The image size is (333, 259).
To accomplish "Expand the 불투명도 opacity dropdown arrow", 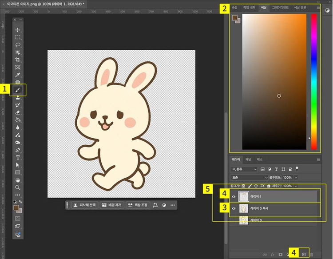I will click(x=296, y=177).
